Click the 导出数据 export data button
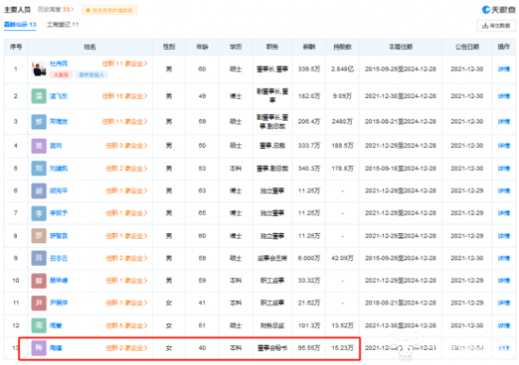Screen dimensions: 519x365 pyautogui.click(x=495, y=25)
